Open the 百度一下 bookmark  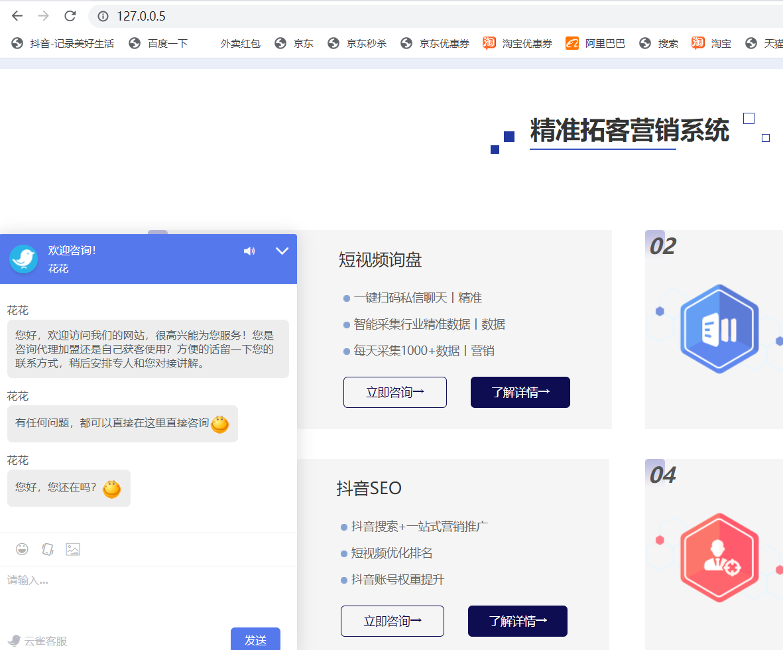pyautogui.click(x=159, y=43)
